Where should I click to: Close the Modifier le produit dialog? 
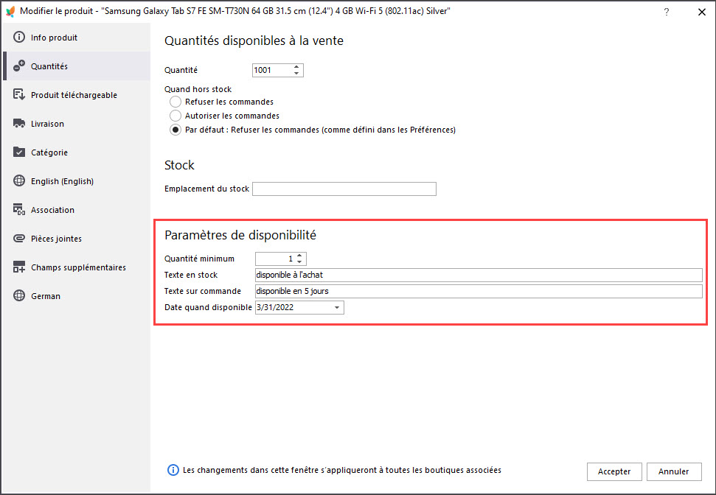702,13
